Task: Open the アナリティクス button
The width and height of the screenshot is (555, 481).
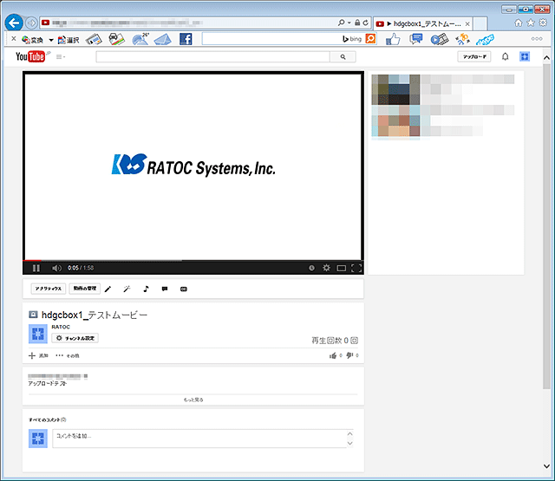Action: 49,289
